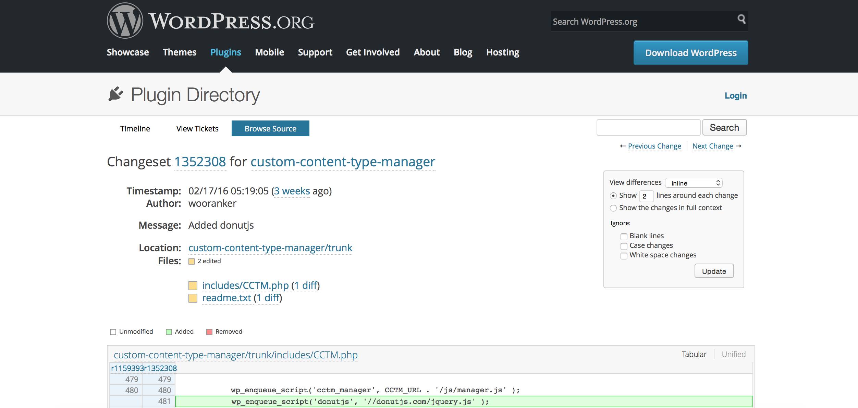858x408 pixels.
Task: Focus the plugin search field beside Search button
Action: click(648, 128)
